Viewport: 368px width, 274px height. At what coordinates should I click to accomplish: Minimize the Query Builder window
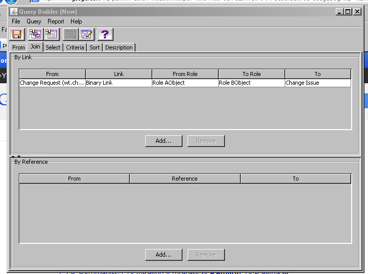(339, 12)
